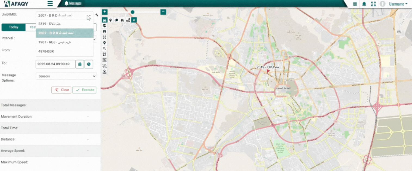Click the grid apps icon in header

click(355, 4)
